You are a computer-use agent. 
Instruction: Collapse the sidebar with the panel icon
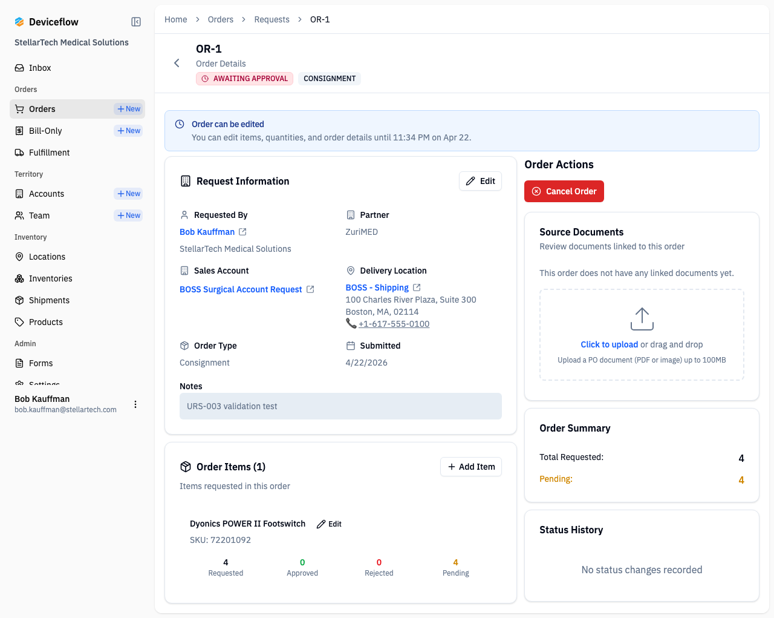click(x=136, y=22)
